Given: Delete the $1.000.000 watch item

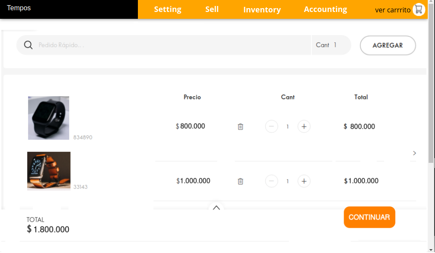Looking at the screenshot, I should click(240, 181).
